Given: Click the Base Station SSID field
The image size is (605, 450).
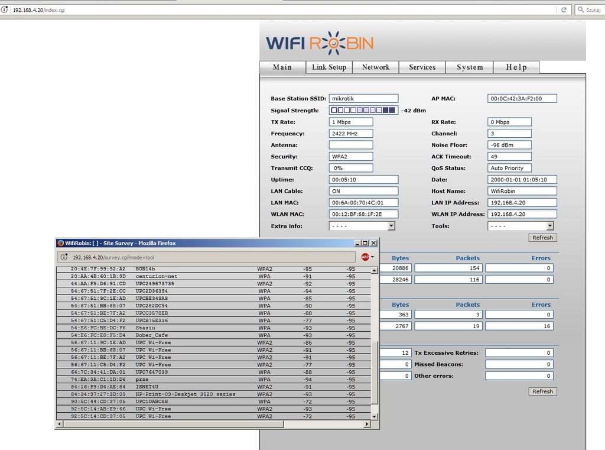Looking at the screenshot, I should point(363,99).
